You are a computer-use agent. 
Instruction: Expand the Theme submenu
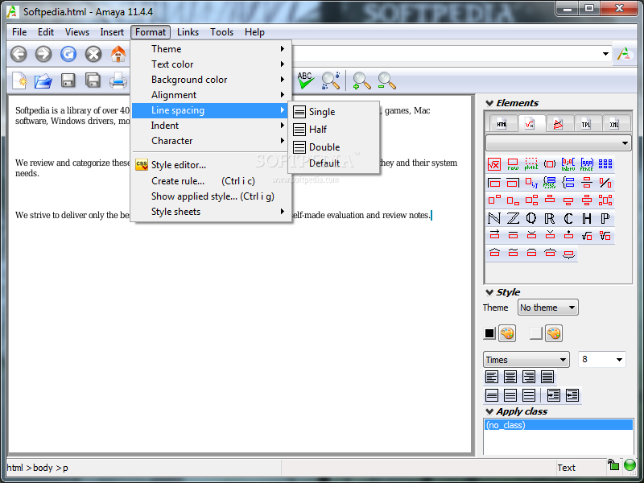211,49
